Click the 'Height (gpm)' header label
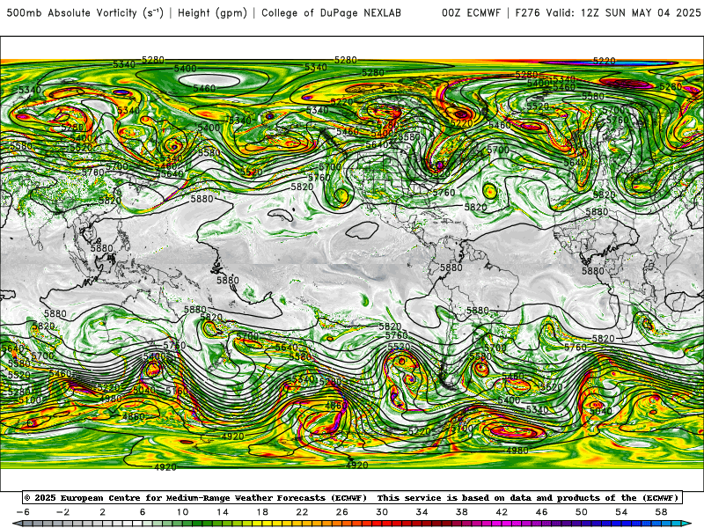704x528 pixels. [x=212, y=13]
